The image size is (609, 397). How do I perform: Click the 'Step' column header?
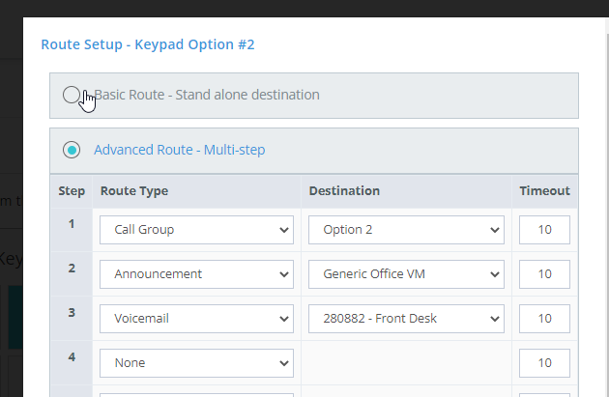(x=72, y=191)
